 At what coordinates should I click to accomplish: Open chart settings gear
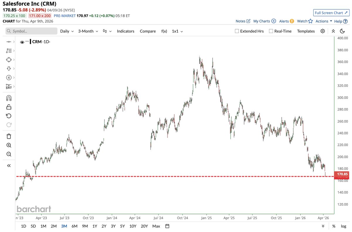click(x=323, y=31)
